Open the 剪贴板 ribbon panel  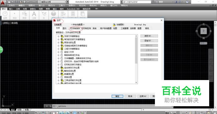[82, 14]
